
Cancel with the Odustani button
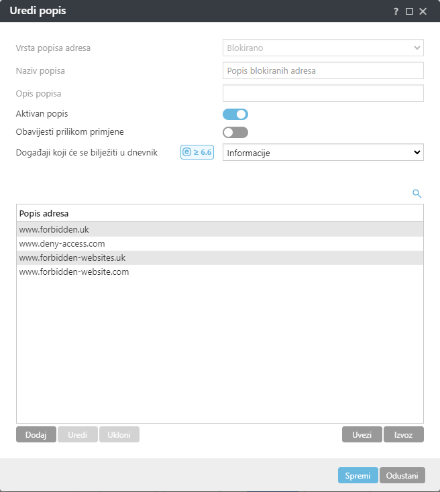[x=402, y=475]
